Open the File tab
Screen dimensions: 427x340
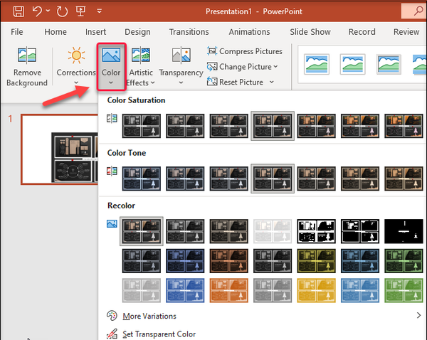click(17, 32)
